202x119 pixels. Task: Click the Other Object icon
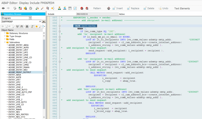click(25, 9)
